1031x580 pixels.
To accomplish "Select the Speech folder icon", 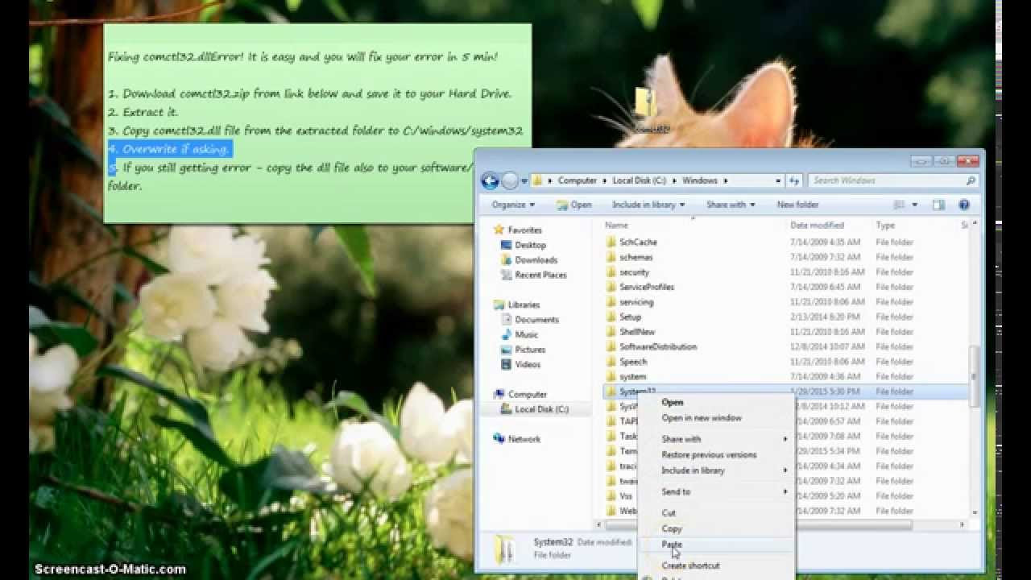I will tap(611, 362).
